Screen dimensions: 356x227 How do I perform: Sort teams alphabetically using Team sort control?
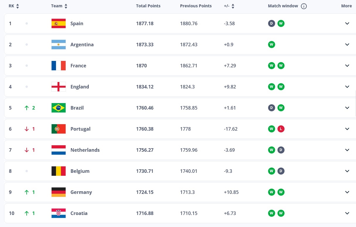click(65, 6)
